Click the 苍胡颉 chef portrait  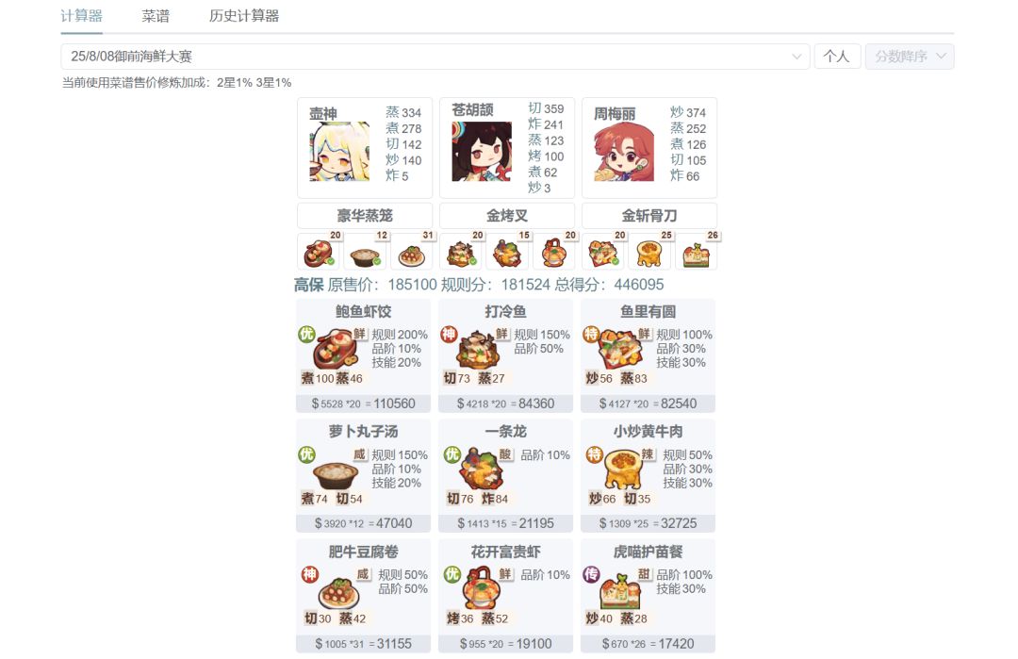[482, 151]
